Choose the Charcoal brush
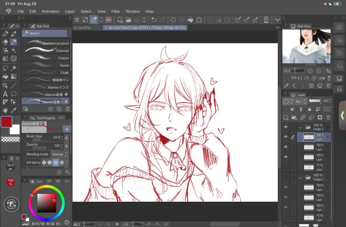Viewport: 346px width, 227px height. click(46, 50)
